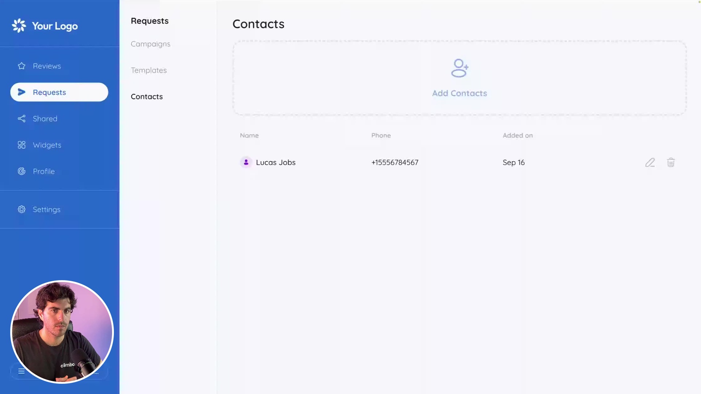The image size is (701, 394).
Task: Click the star icon beside Reviews
Action: tap(22, 66)
